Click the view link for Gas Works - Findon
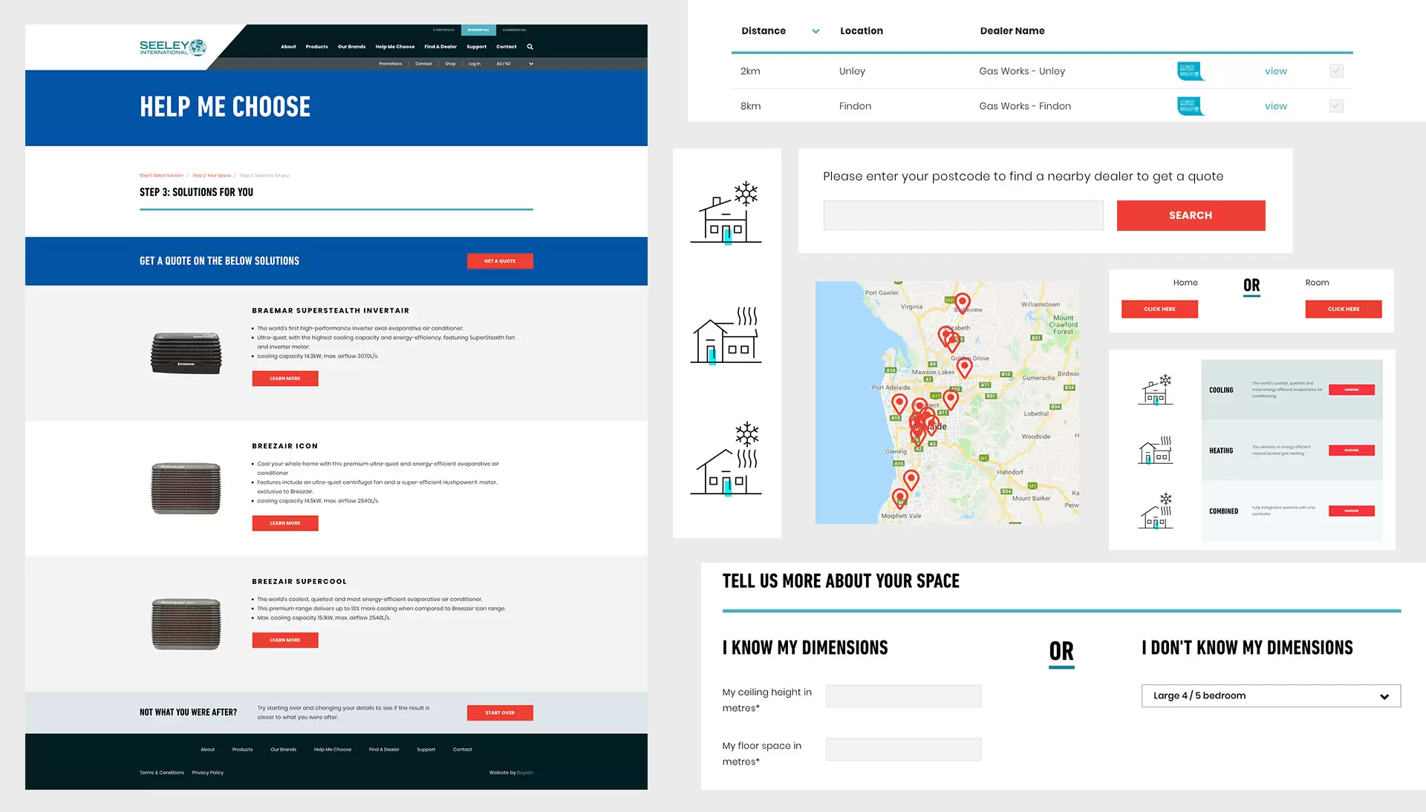Viewport: 1426px width, 812px height. coord(1275,106)
